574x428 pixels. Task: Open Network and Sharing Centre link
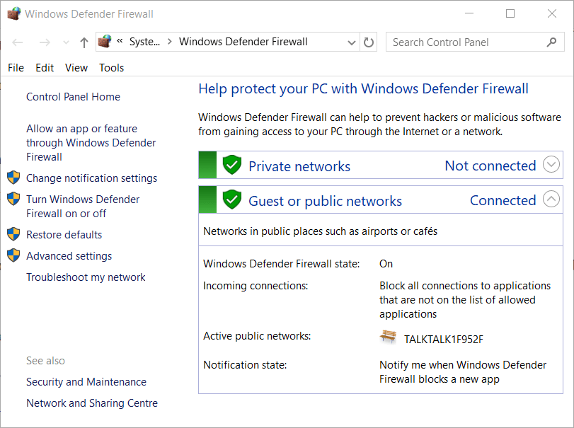pyautogui.click(x=92, y=403)
